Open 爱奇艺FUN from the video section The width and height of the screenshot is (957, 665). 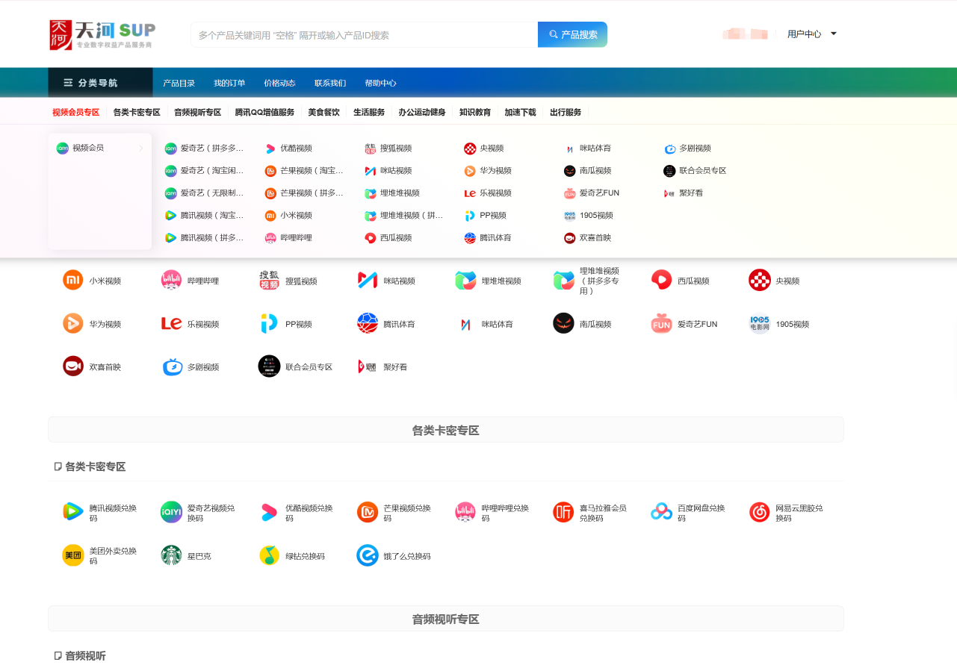click(661, 323)
